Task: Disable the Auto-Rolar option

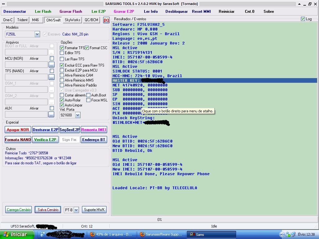Action: [62, 100]
